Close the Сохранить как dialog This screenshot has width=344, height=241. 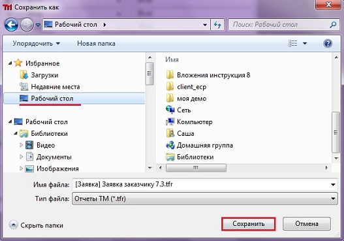[x=328, y=5]
